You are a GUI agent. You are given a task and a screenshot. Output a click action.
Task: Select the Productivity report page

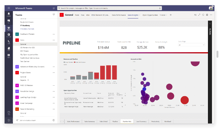(155, 121)
